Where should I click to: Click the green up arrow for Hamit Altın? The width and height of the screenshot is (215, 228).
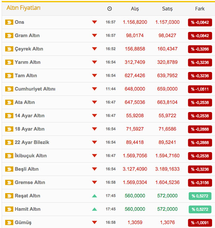(x=95, y=209)
